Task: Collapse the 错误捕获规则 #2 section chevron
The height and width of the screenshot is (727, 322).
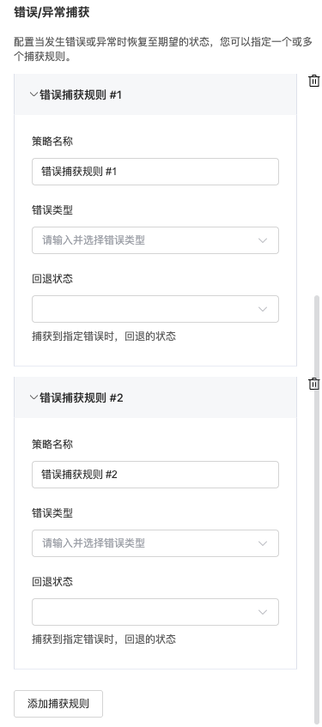Action: click(x=33, y=397)
